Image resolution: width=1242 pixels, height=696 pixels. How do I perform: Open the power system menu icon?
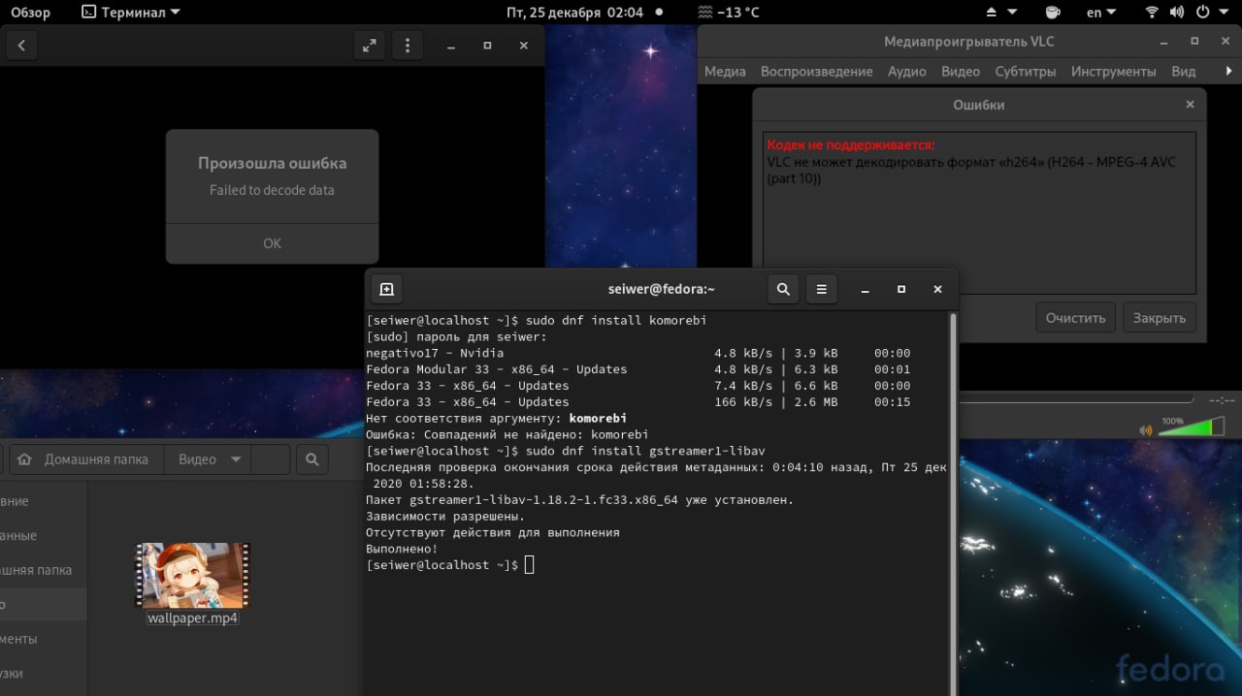point(1202,13)
